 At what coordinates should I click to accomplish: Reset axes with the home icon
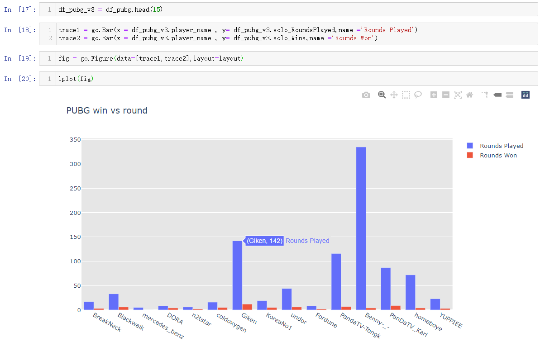469,95
